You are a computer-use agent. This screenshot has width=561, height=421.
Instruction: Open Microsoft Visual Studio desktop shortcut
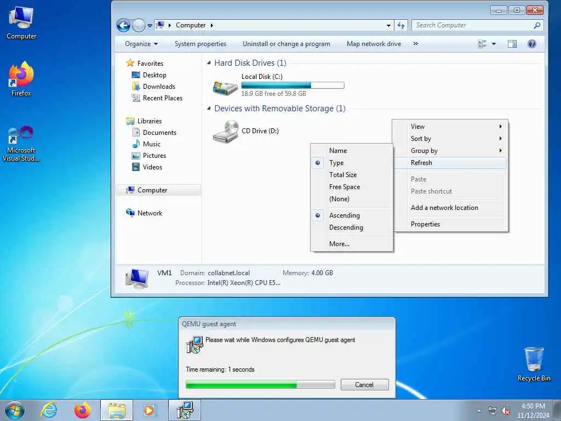click(21, 144)
